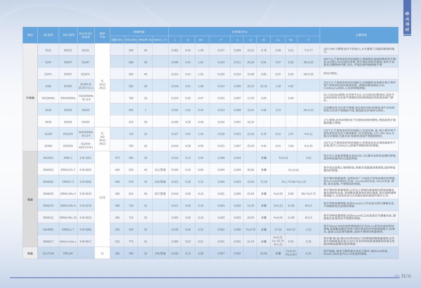Click the SCu7158 cell in last row
Viewport: 421px width, 288px height.
(x=48, y=253)
